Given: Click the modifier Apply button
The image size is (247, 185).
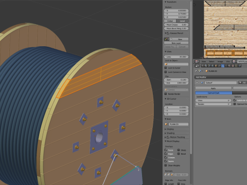Looking at the screenshot, I should [214, 88].
